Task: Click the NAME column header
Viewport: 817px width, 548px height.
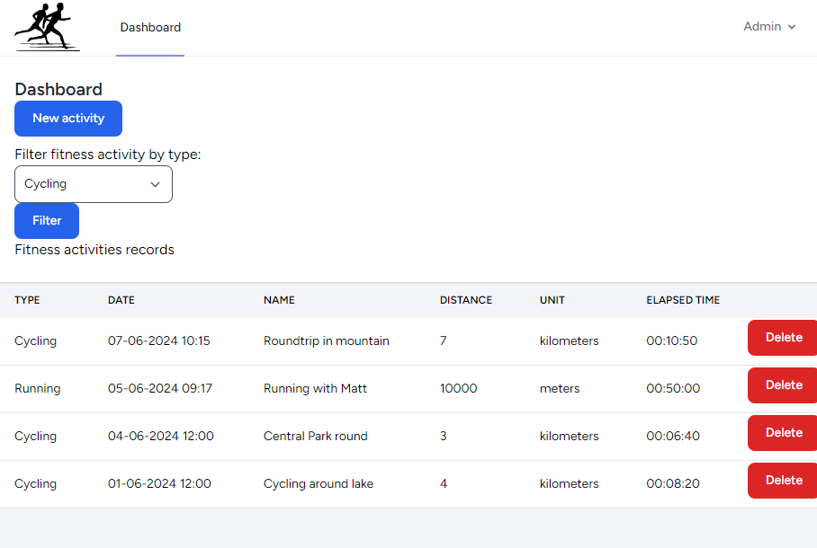Action: tap(279, 300)
